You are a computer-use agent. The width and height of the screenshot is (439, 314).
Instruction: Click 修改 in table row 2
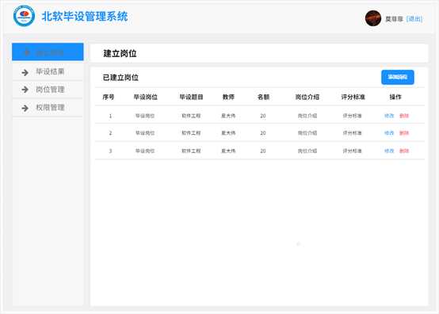[389, 132]
